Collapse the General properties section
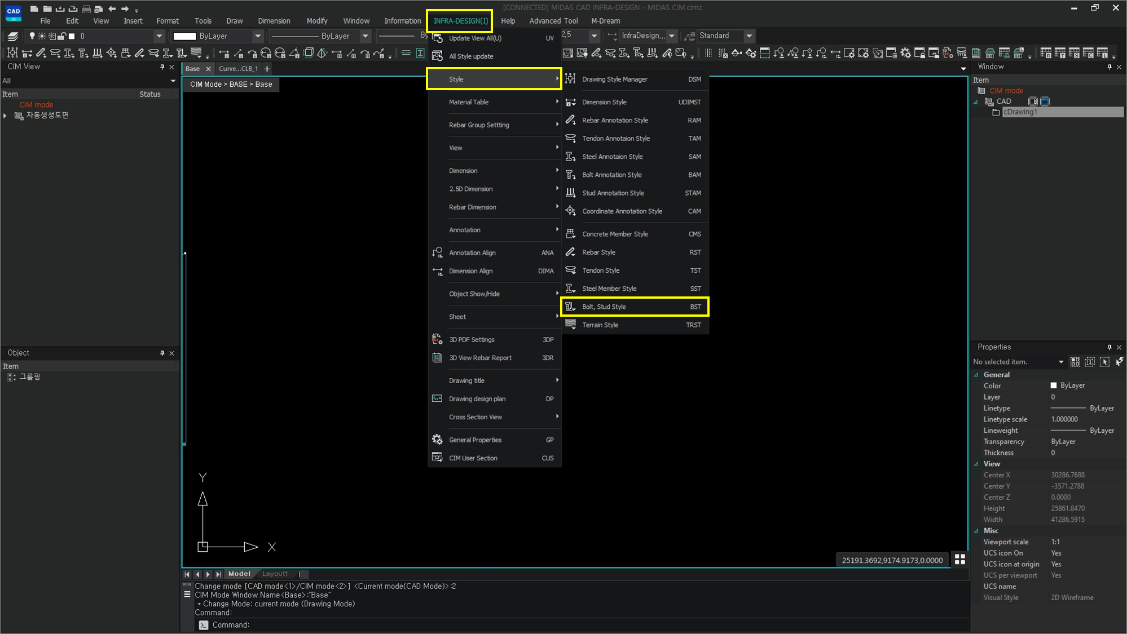1127x634 pixels. click(x=976, y=375)
